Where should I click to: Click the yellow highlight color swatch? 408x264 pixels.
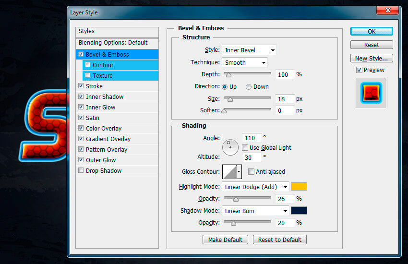[299, 187]
